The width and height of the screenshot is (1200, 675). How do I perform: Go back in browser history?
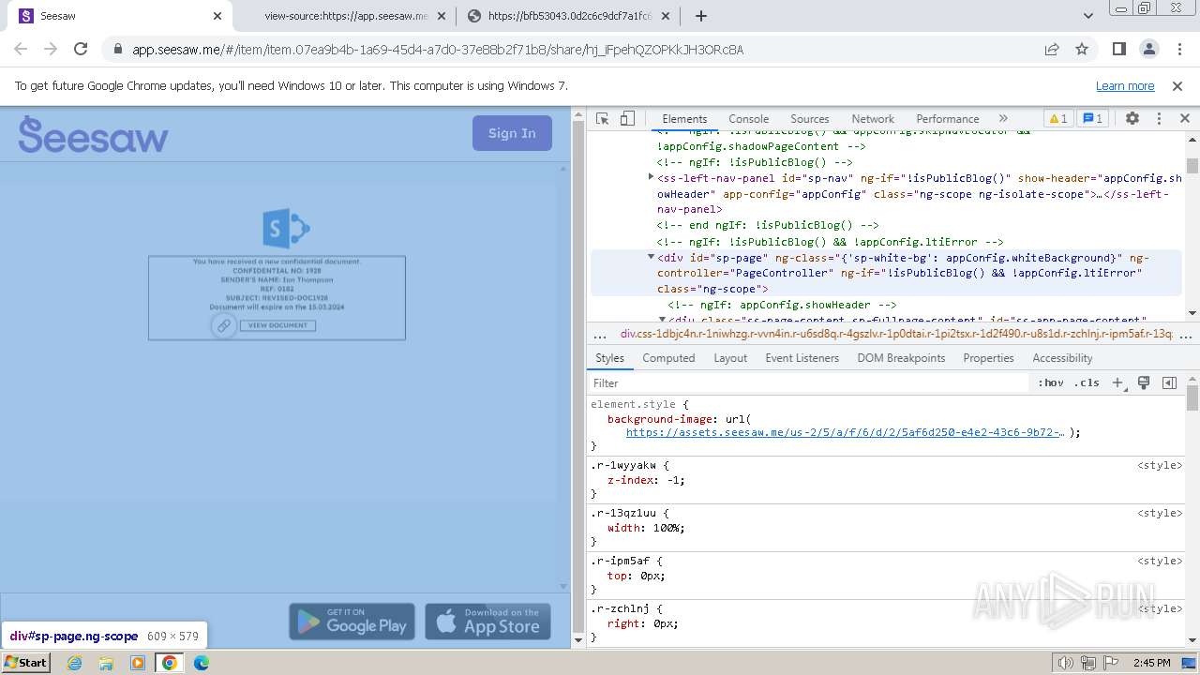pyautogui.click(x=21, y=49)
